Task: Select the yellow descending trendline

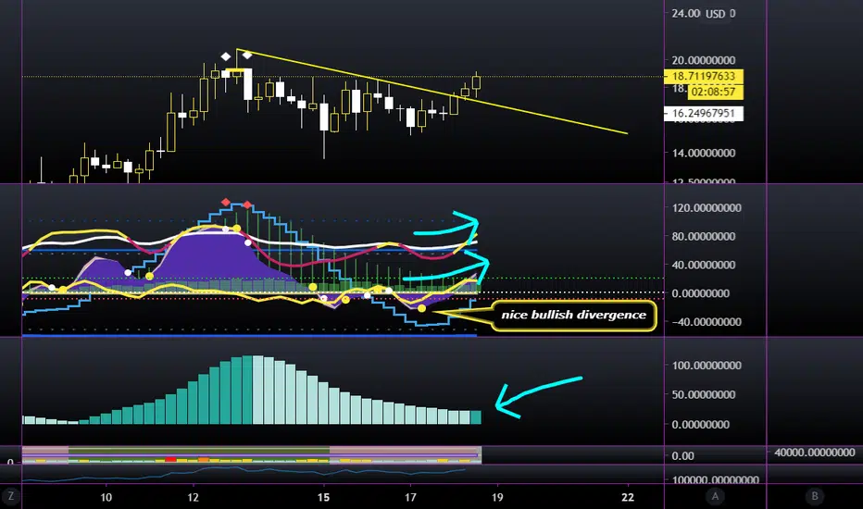Action: click(x=432, y=91)
